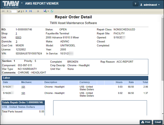The image size is (164, 125).
Task: Go to next report page
Action: pyautogui.click(x=27, y=11)
